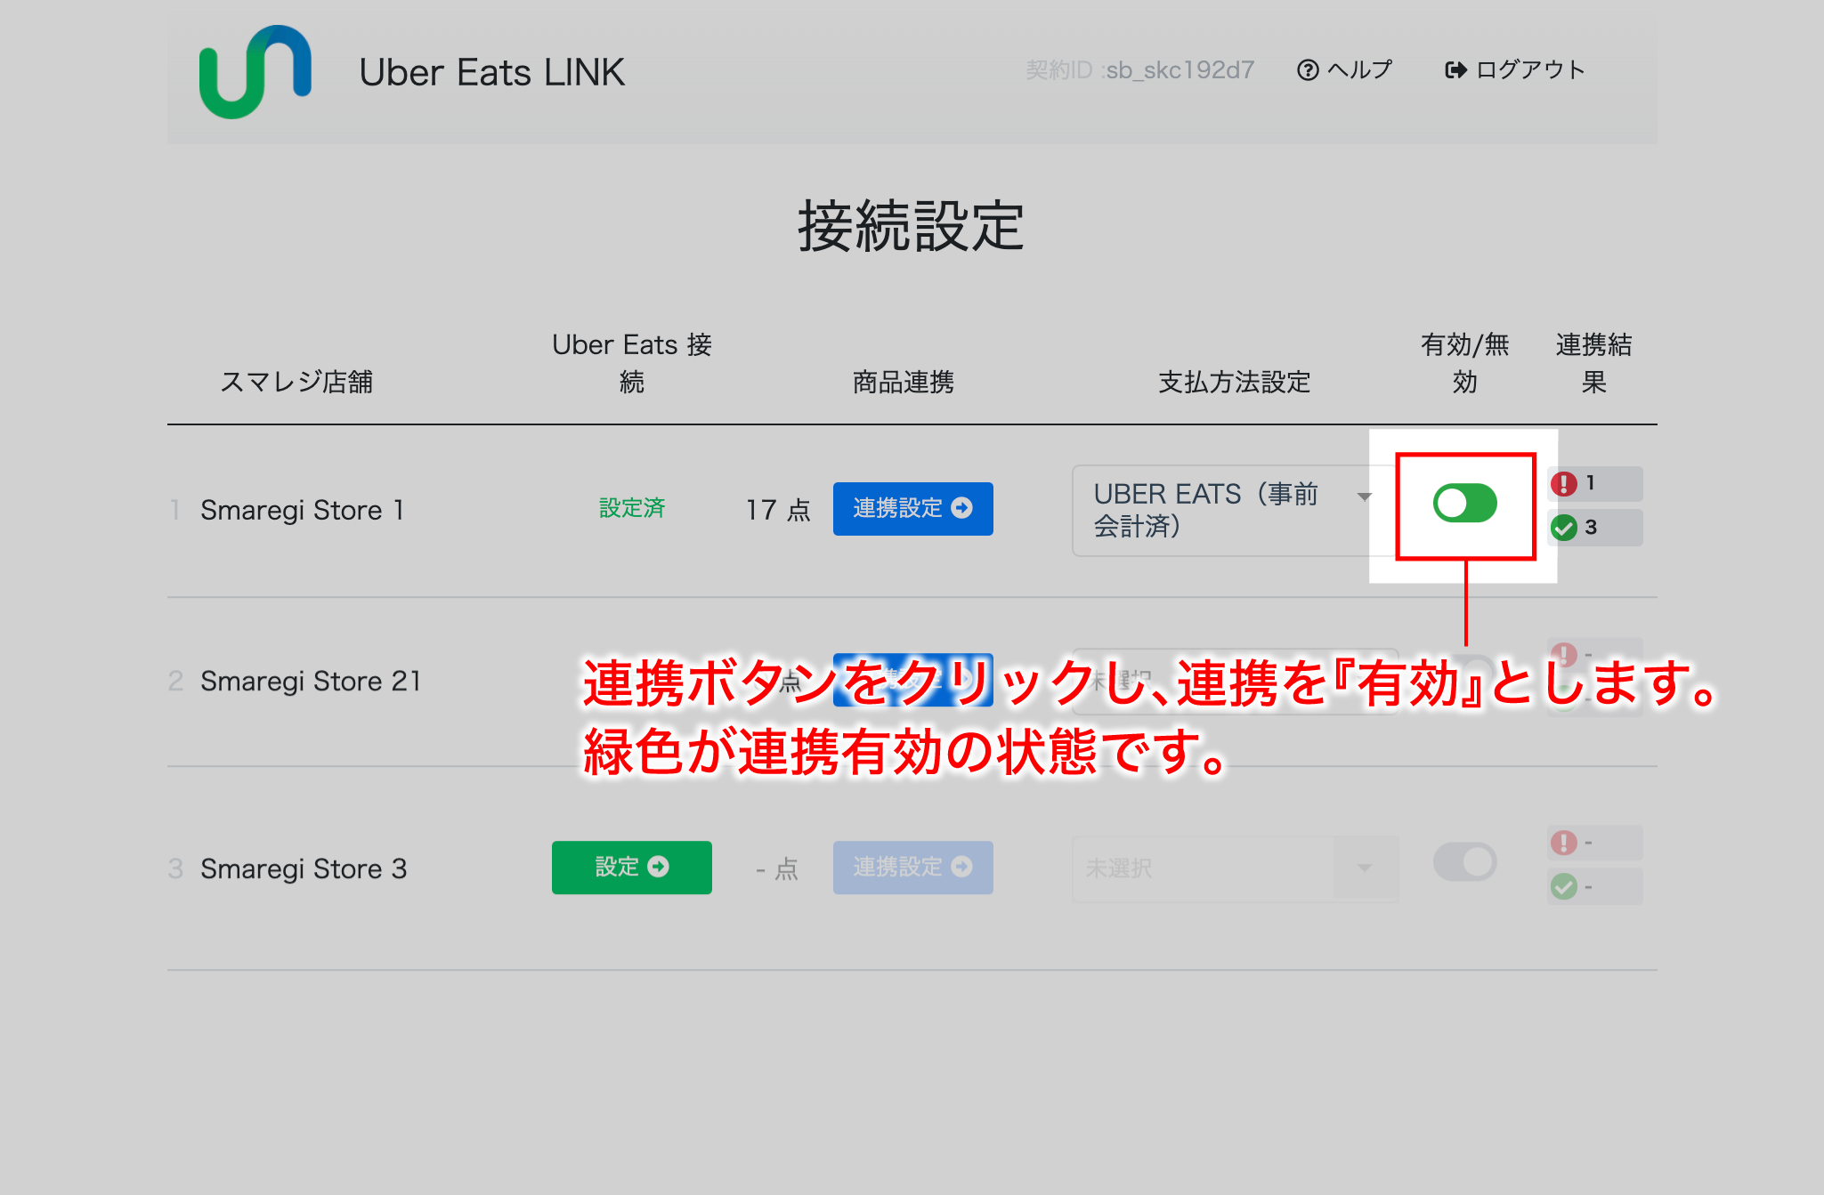This screenshot has height=1195, width=1824.
Task: Click the Smaregi Store 1 name
Action: point(303,510)
